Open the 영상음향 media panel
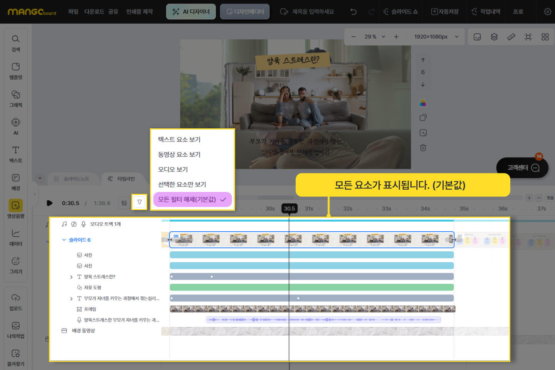 point(15,209)
